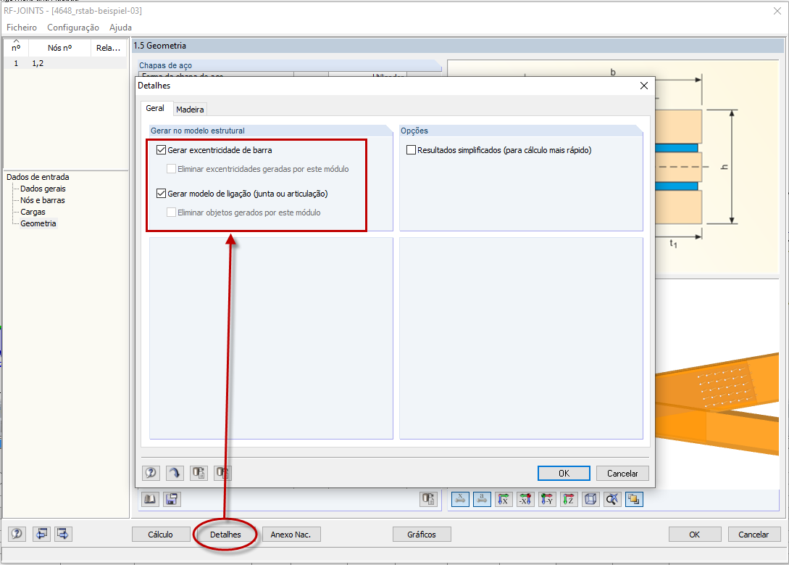
Task: Click the floppy disk save icon below geometry table
Action: pos(172,499)
